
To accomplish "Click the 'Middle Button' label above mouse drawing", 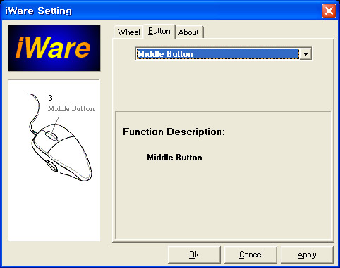I will [71, 108].
